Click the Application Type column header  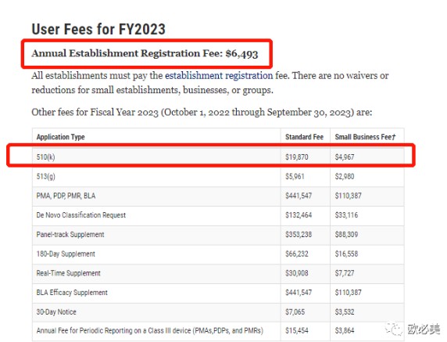point(60,137)
